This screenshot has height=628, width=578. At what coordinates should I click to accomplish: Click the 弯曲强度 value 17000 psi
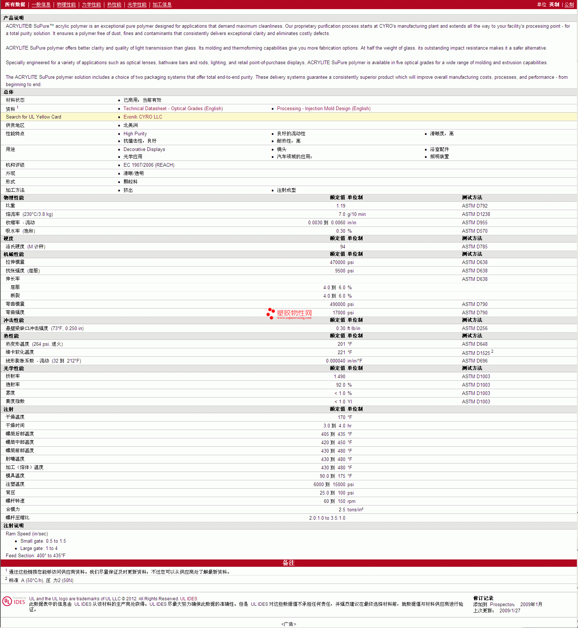[x=343, y=313]
